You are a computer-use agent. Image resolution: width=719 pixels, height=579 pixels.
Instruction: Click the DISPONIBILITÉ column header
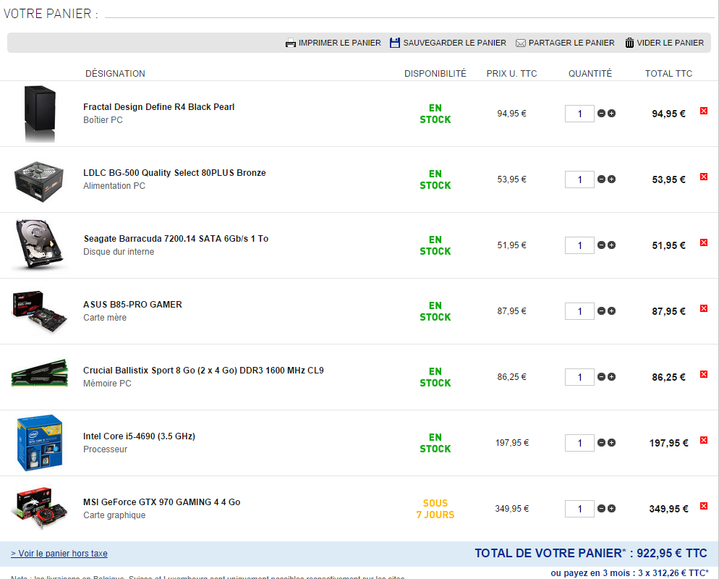[435, 73]
